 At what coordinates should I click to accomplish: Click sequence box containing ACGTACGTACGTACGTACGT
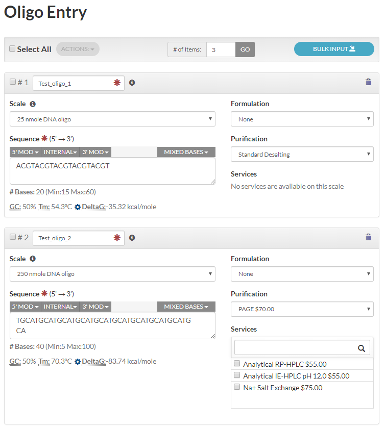(112, 171)
